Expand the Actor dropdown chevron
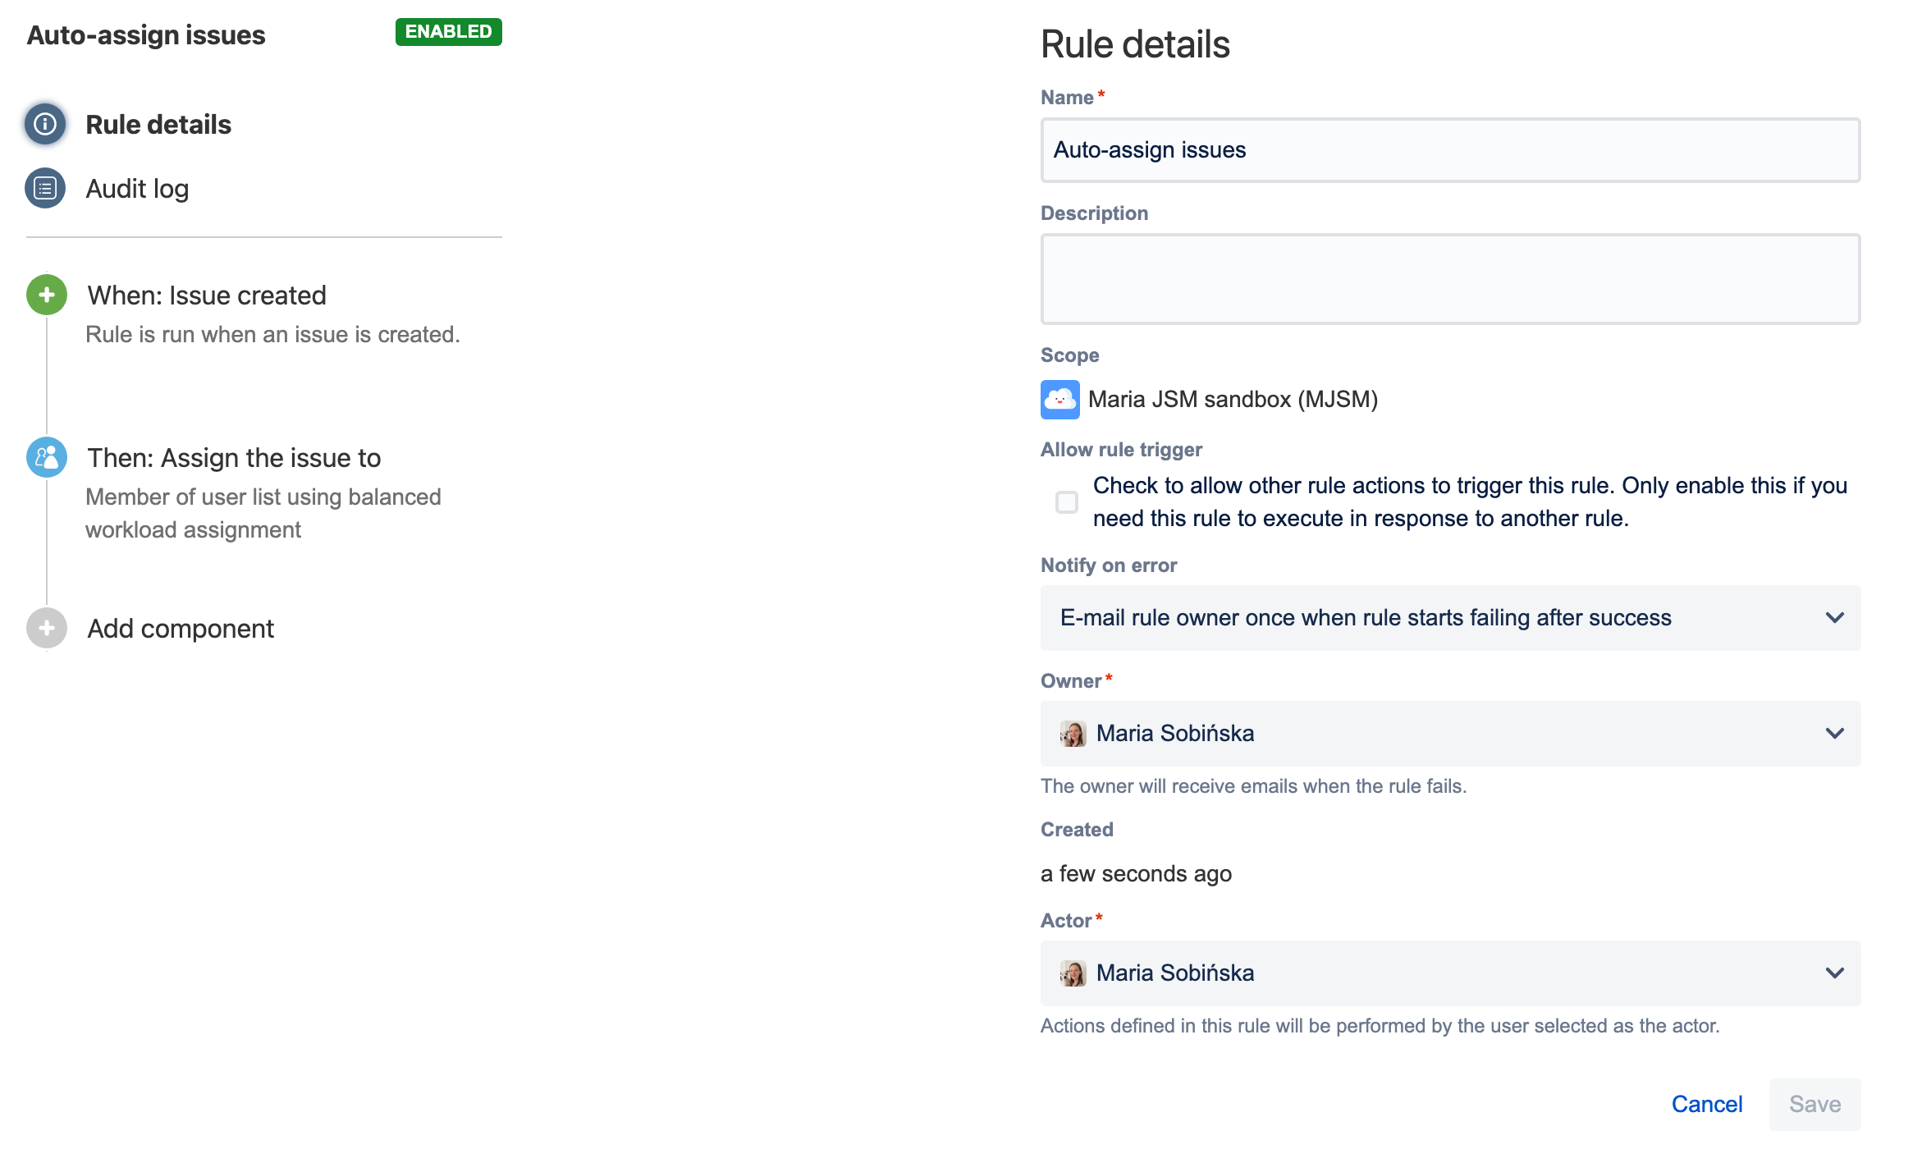 point(1834,973)
